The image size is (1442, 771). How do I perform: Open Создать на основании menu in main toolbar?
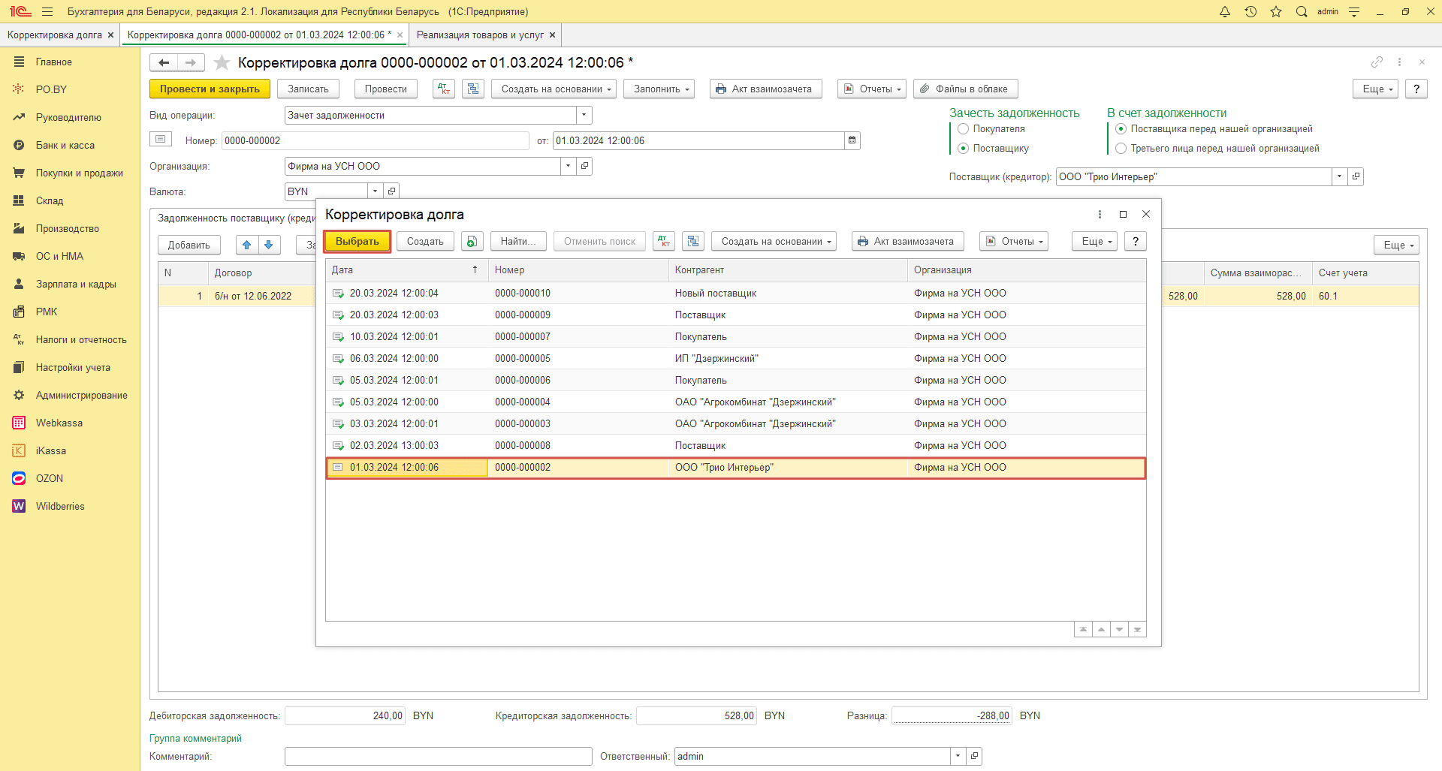554,89
